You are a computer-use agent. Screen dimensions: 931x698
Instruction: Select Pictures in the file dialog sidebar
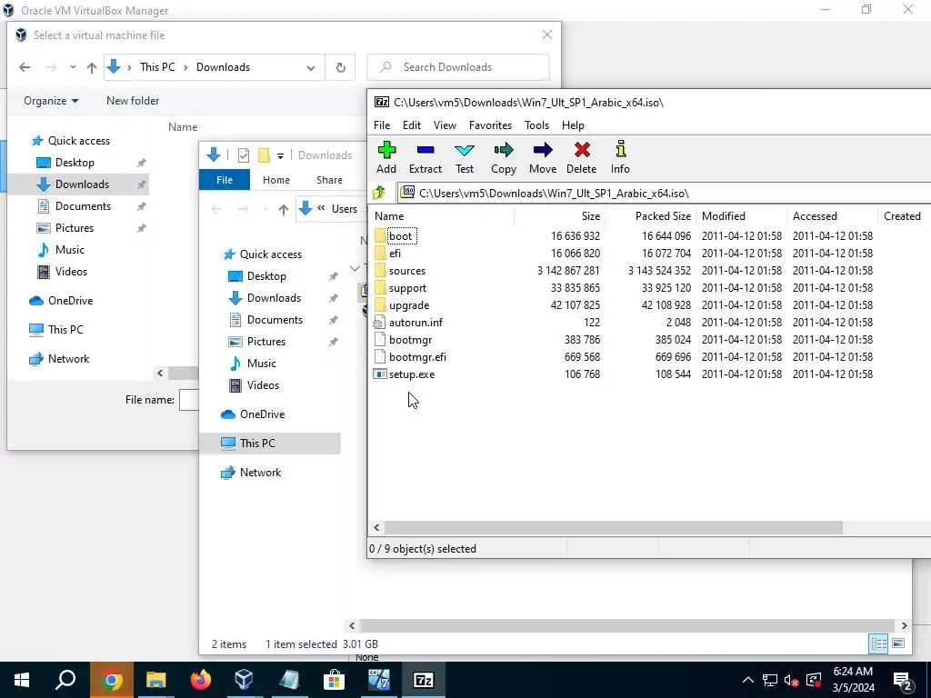coord(75,228)
